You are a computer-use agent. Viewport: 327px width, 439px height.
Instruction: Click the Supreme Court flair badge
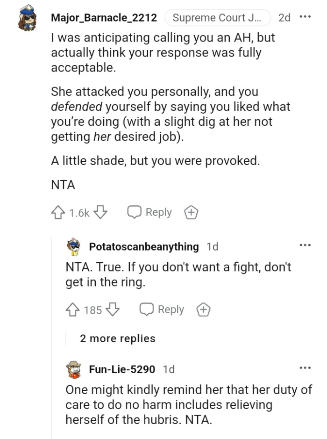pos(218,17)
